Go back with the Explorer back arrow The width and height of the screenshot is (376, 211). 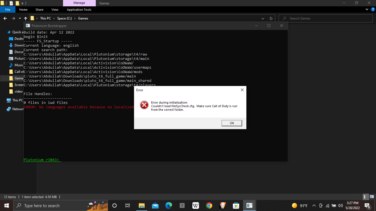5,18
